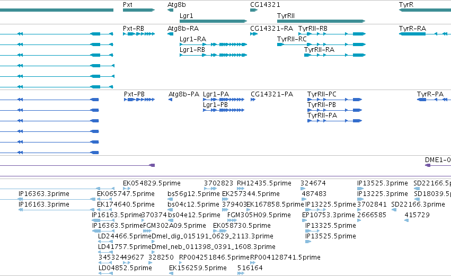Viewport: 451px width, 276px height.
Task: Click the IP13325.5prime label
Action: point(331,226)
